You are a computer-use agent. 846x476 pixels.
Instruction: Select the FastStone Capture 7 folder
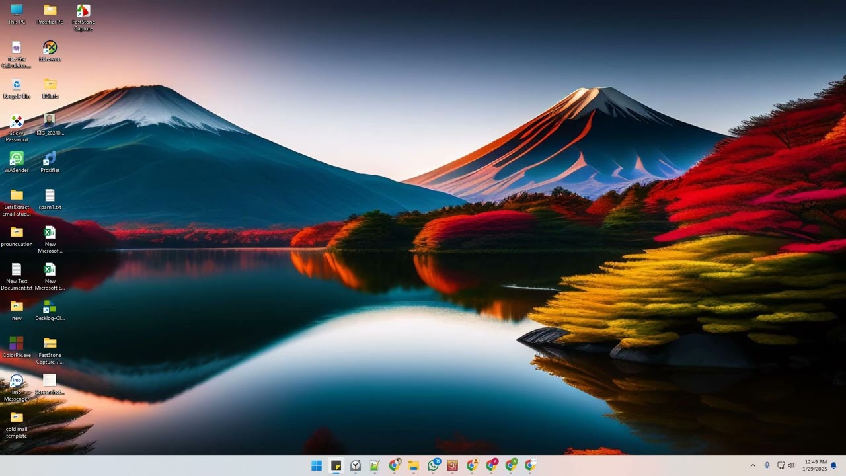click(x=50, y=350)
